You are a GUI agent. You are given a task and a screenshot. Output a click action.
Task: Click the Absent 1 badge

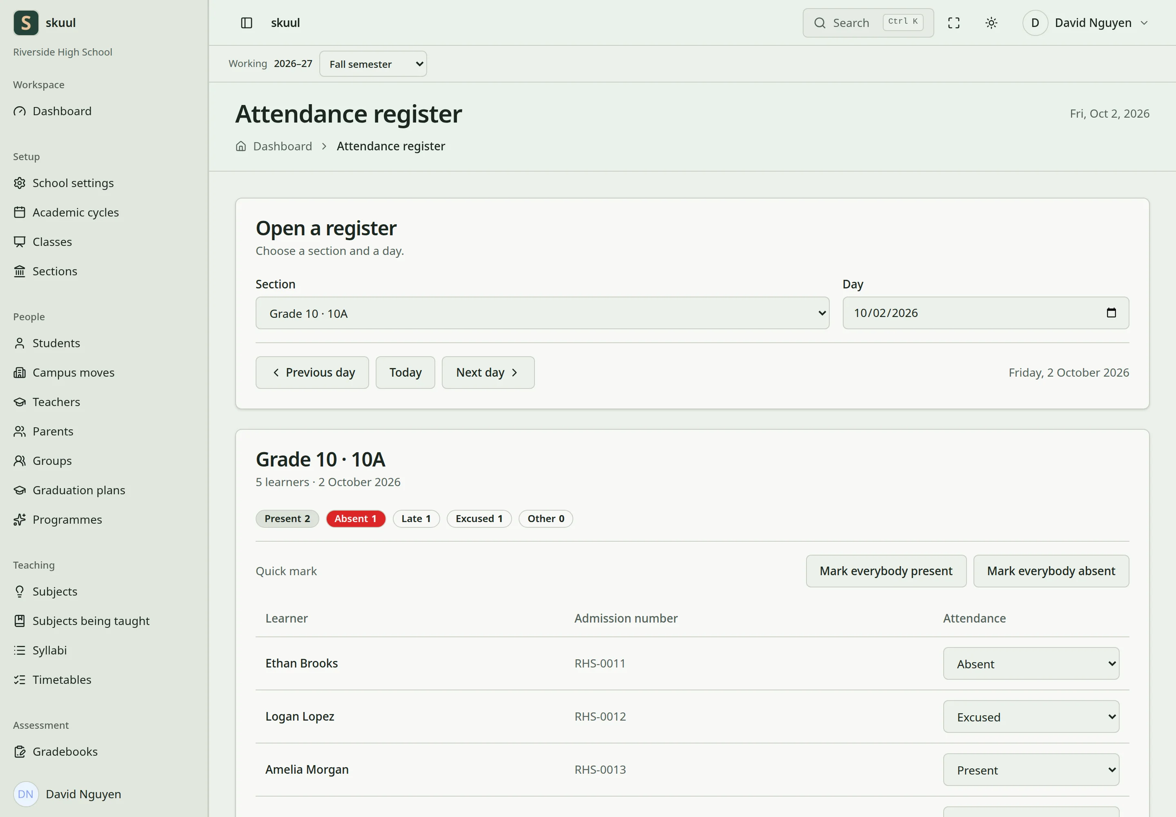click(x=356, y=519)
